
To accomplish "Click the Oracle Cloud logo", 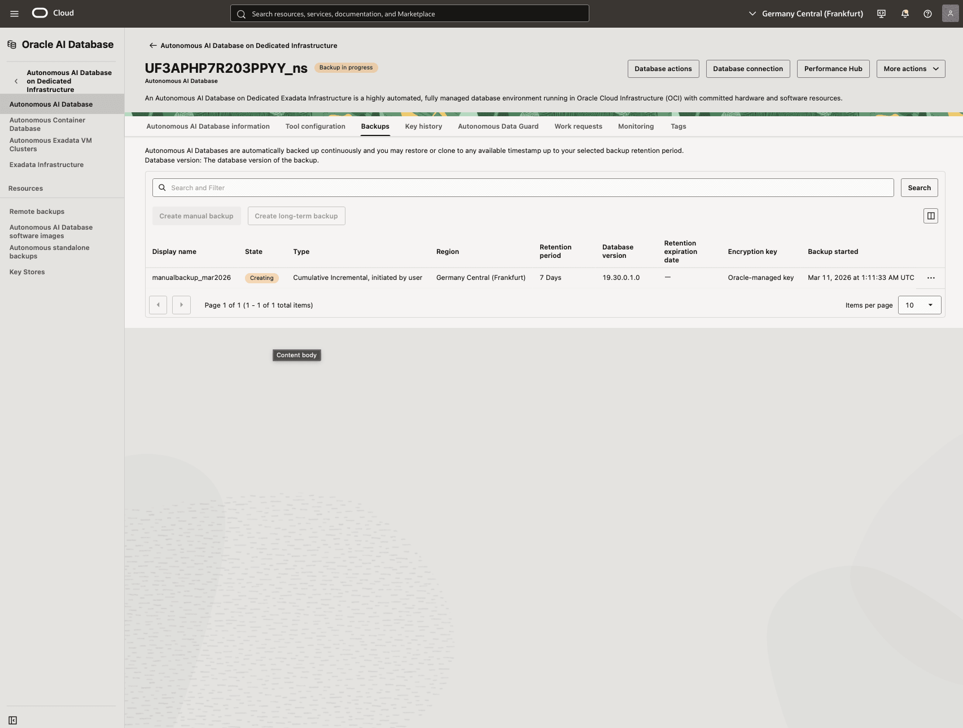I will [52, 13].
